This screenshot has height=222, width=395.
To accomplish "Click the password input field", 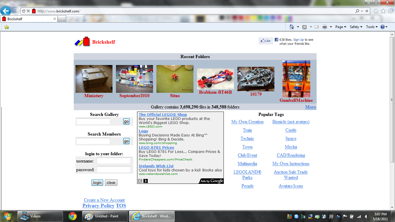I will 114,170.
